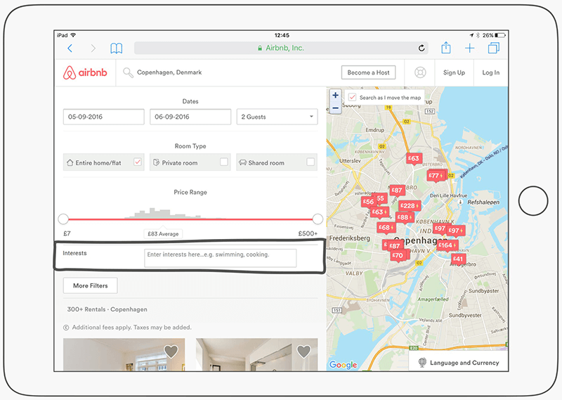
Task: Click Log In
Action: (x=490, y=72)
